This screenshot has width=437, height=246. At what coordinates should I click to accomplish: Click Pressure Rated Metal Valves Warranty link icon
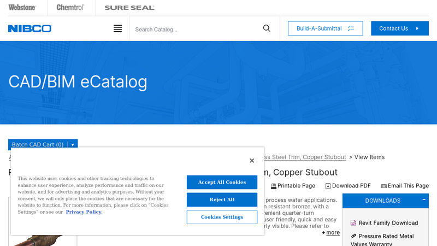(353, 236)
